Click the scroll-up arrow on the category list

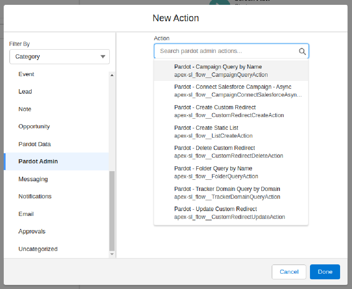point(112,75)
